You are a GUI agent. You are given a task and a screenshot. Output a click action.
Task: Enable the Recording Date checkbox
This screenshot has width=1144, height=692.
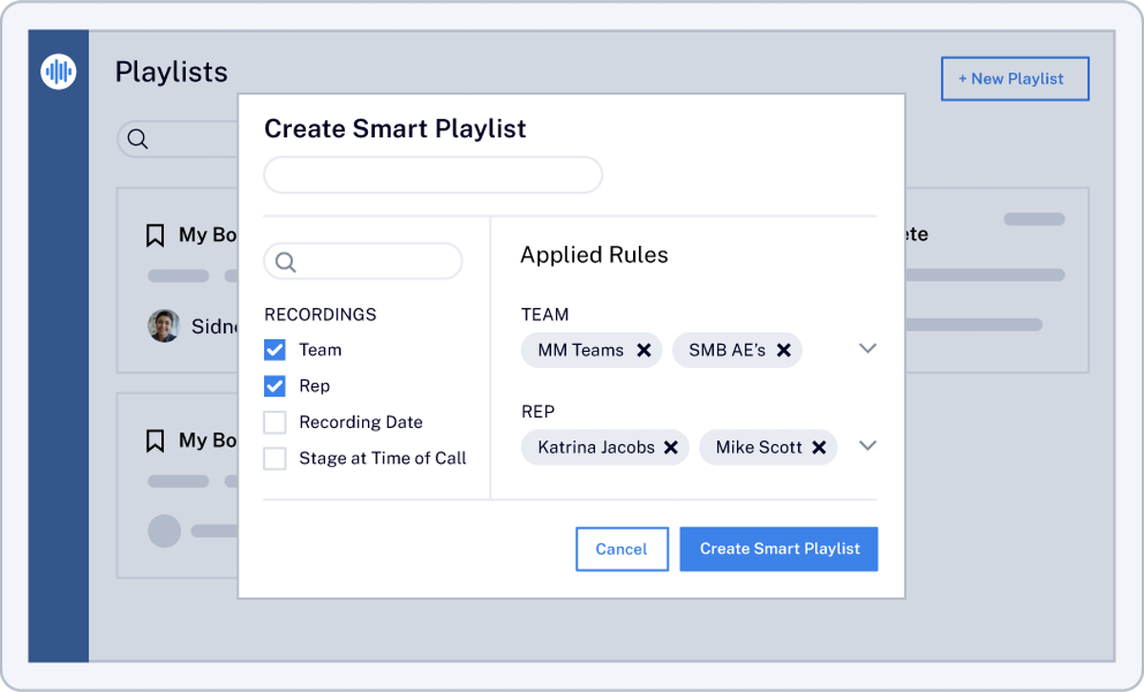pos(275,422)
